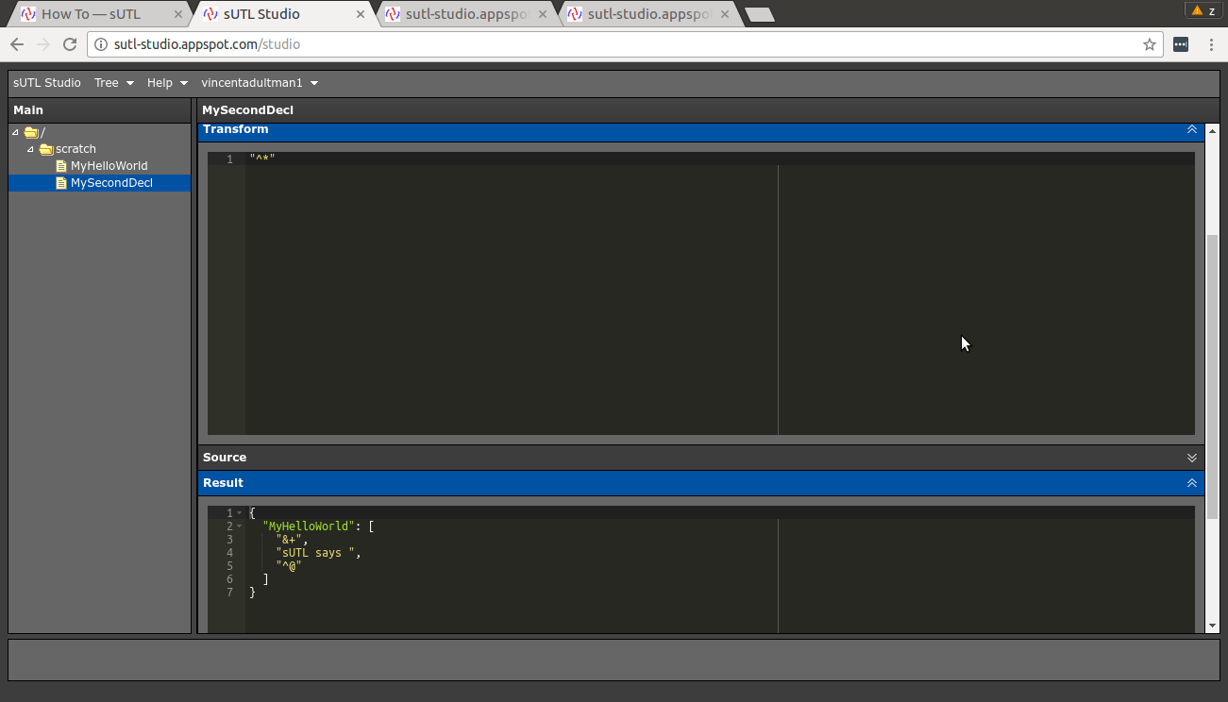Click MySecondDecl document icon

pyautogui.click(x=61, y=183)
